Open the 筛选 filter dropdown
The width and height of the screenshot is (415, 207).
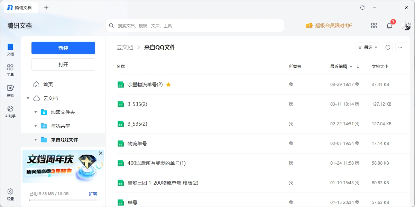[367, 47]
